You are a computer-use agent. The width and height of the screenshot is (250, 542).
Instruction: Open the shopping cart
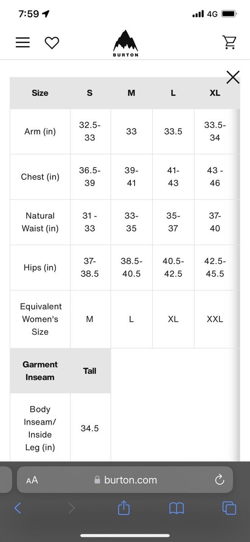[x=229, y=42]
